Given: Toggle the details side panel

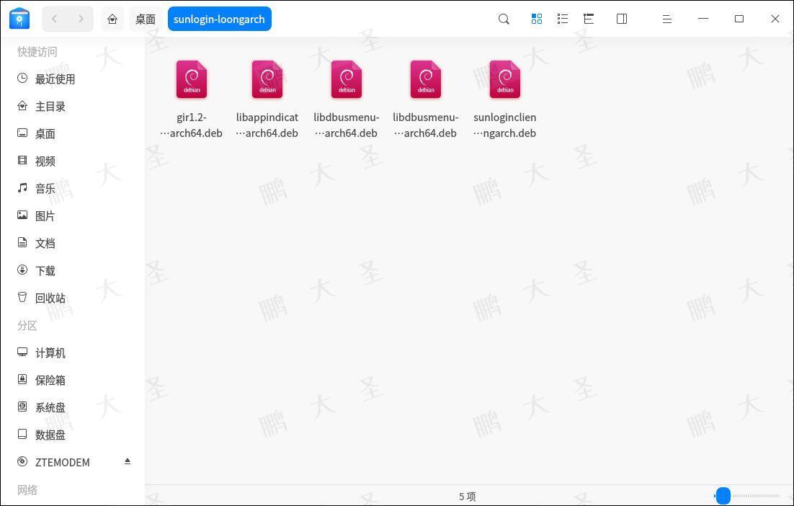Looking at the screenshot, I should click(x=621, y=19).
